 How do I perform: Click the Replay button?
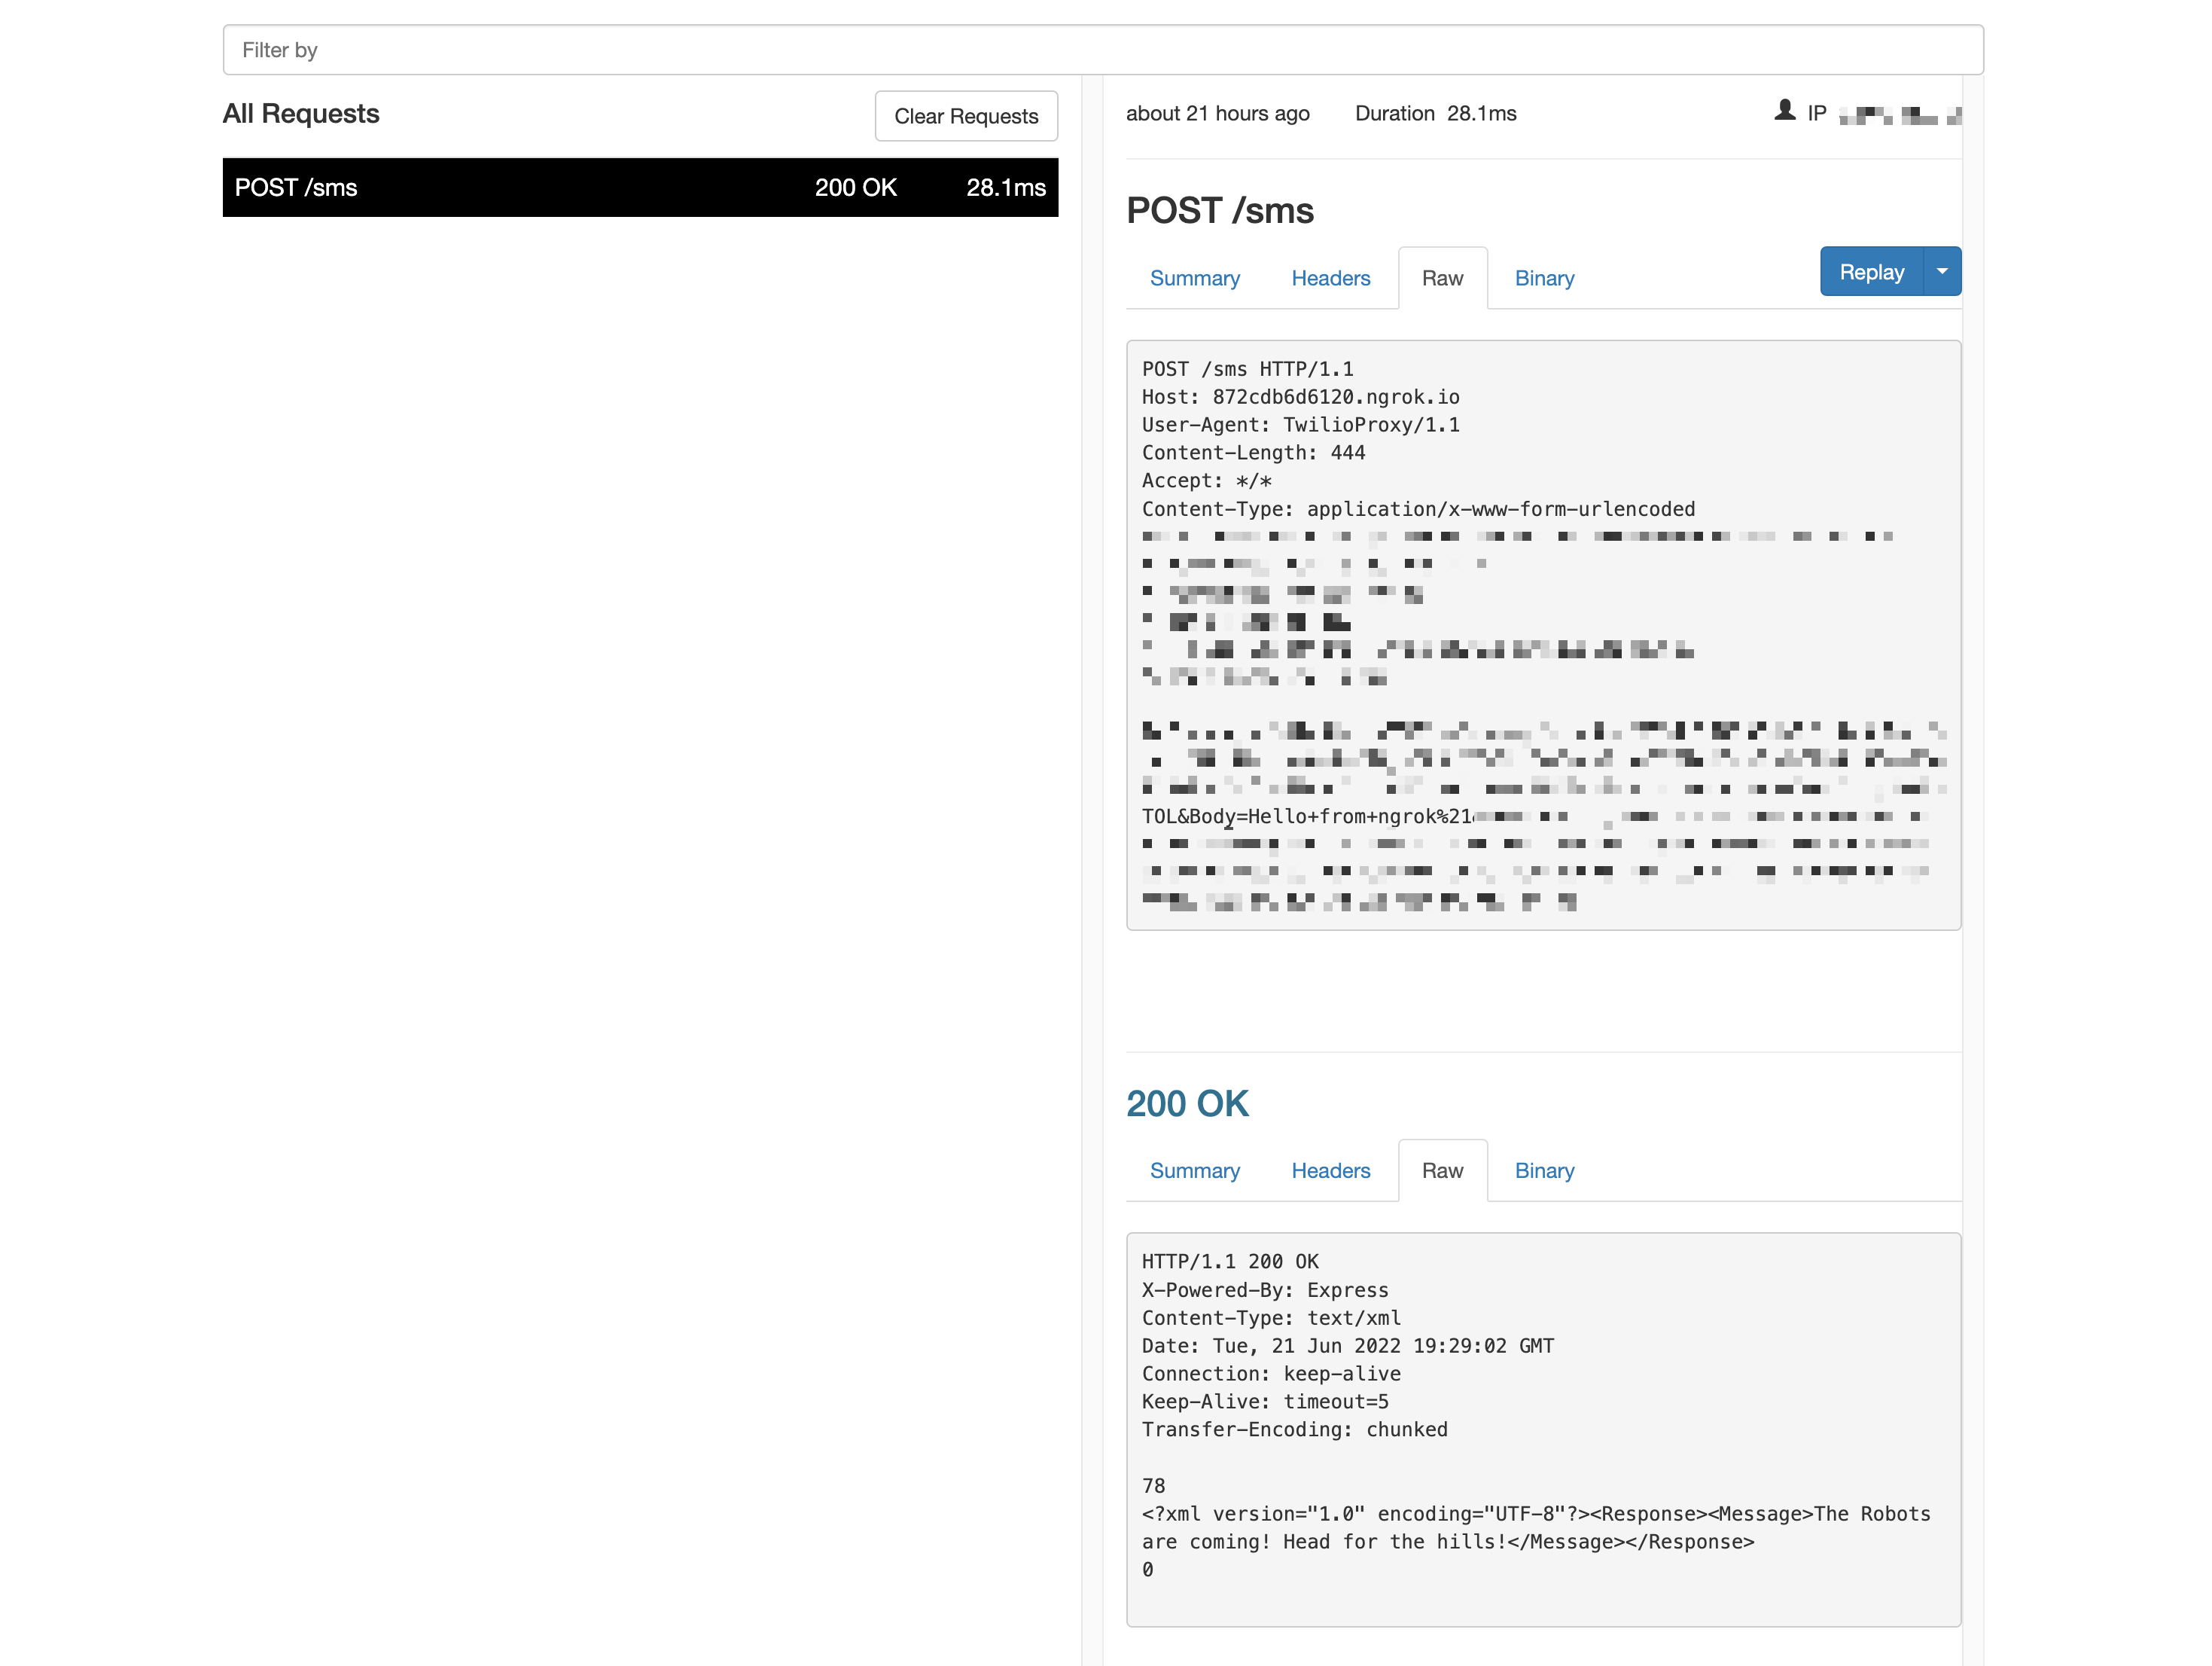tap(1871, 271)
